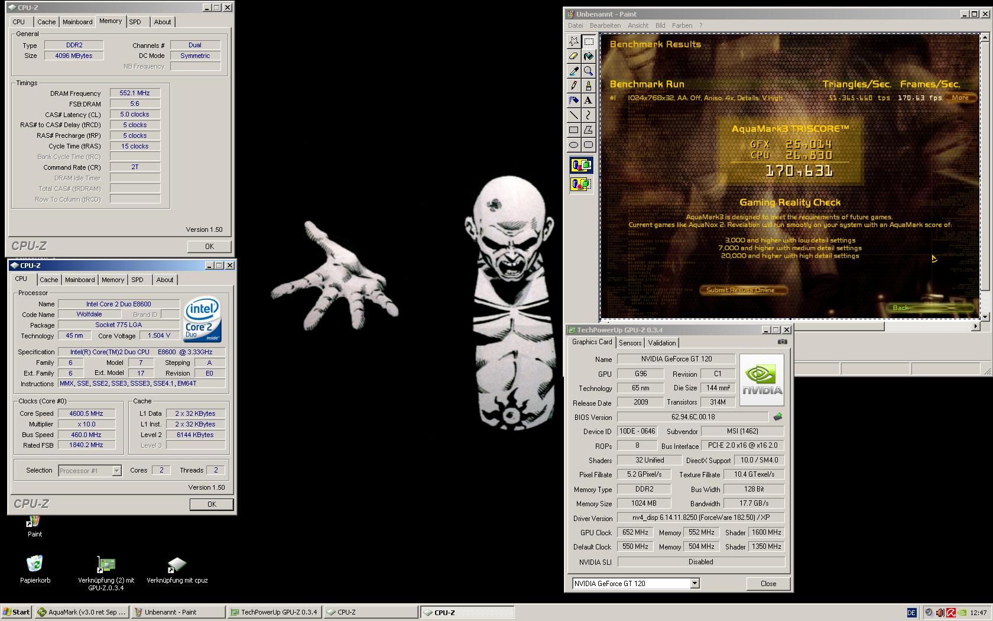Open the Papierkorb recycle bin icon
This screenshot has height=621, width=993.
pos(35,568)
